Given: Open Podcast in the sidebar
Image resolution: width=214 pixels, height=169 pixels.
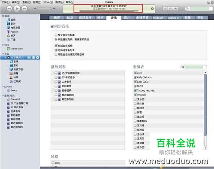Looking at the screenshot, I should [12, 31].
